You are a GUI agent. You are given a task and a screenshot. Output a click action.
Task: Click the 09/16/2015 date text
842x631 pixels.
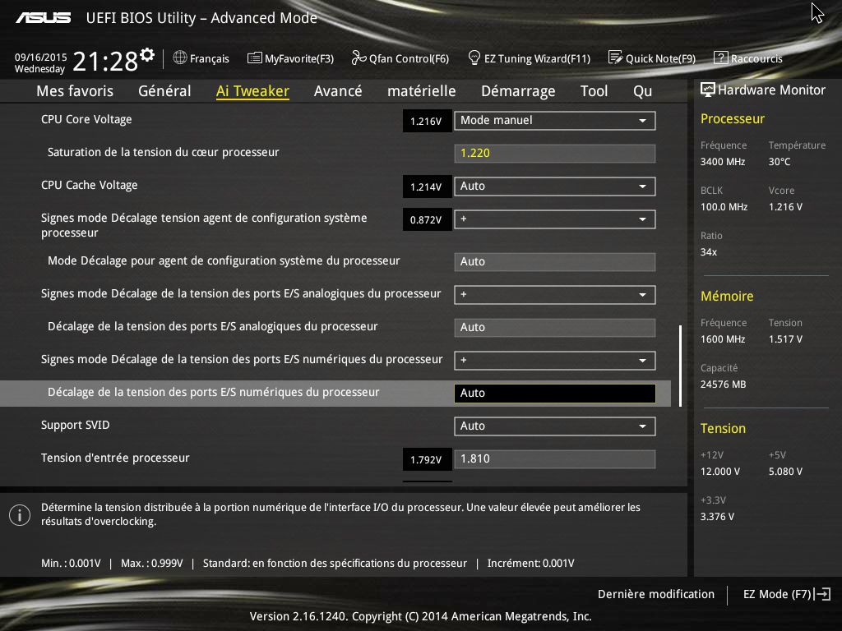[41, 57]
